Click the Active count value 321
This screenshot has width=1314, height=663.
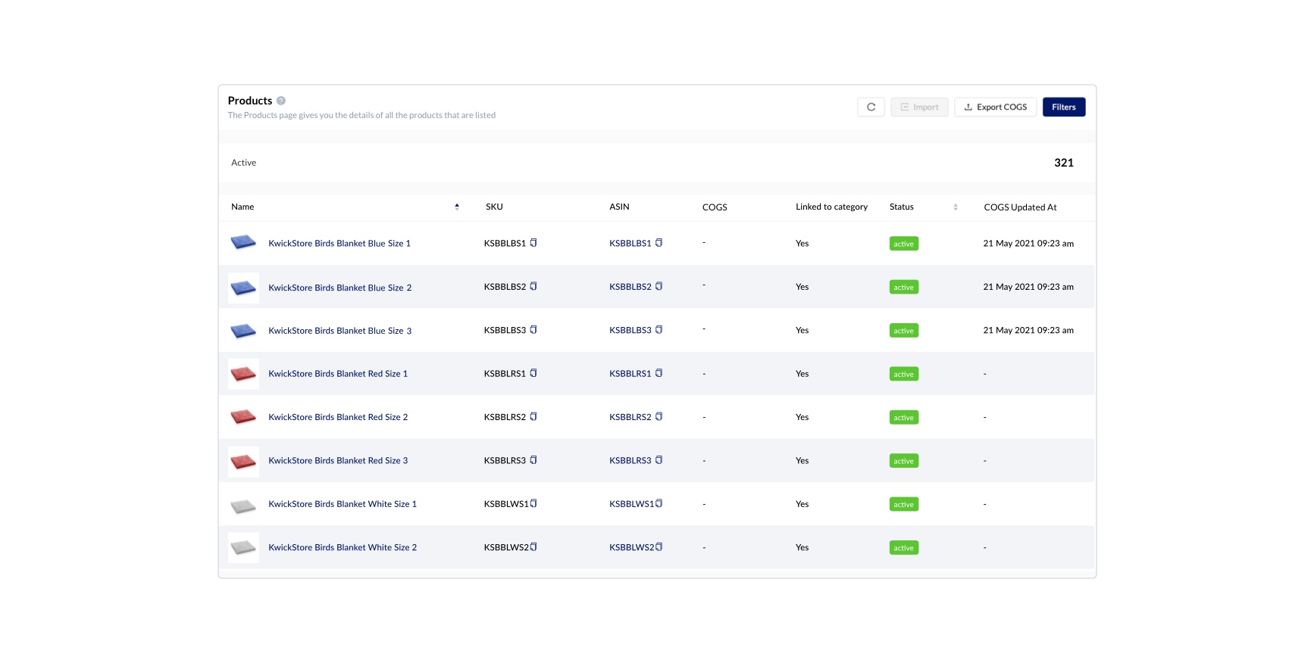pyautogui.click(x=1064, y=163)
